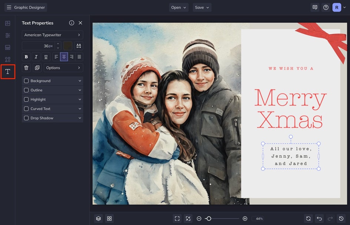Open the text color swatch

click(x=67, y=46)
